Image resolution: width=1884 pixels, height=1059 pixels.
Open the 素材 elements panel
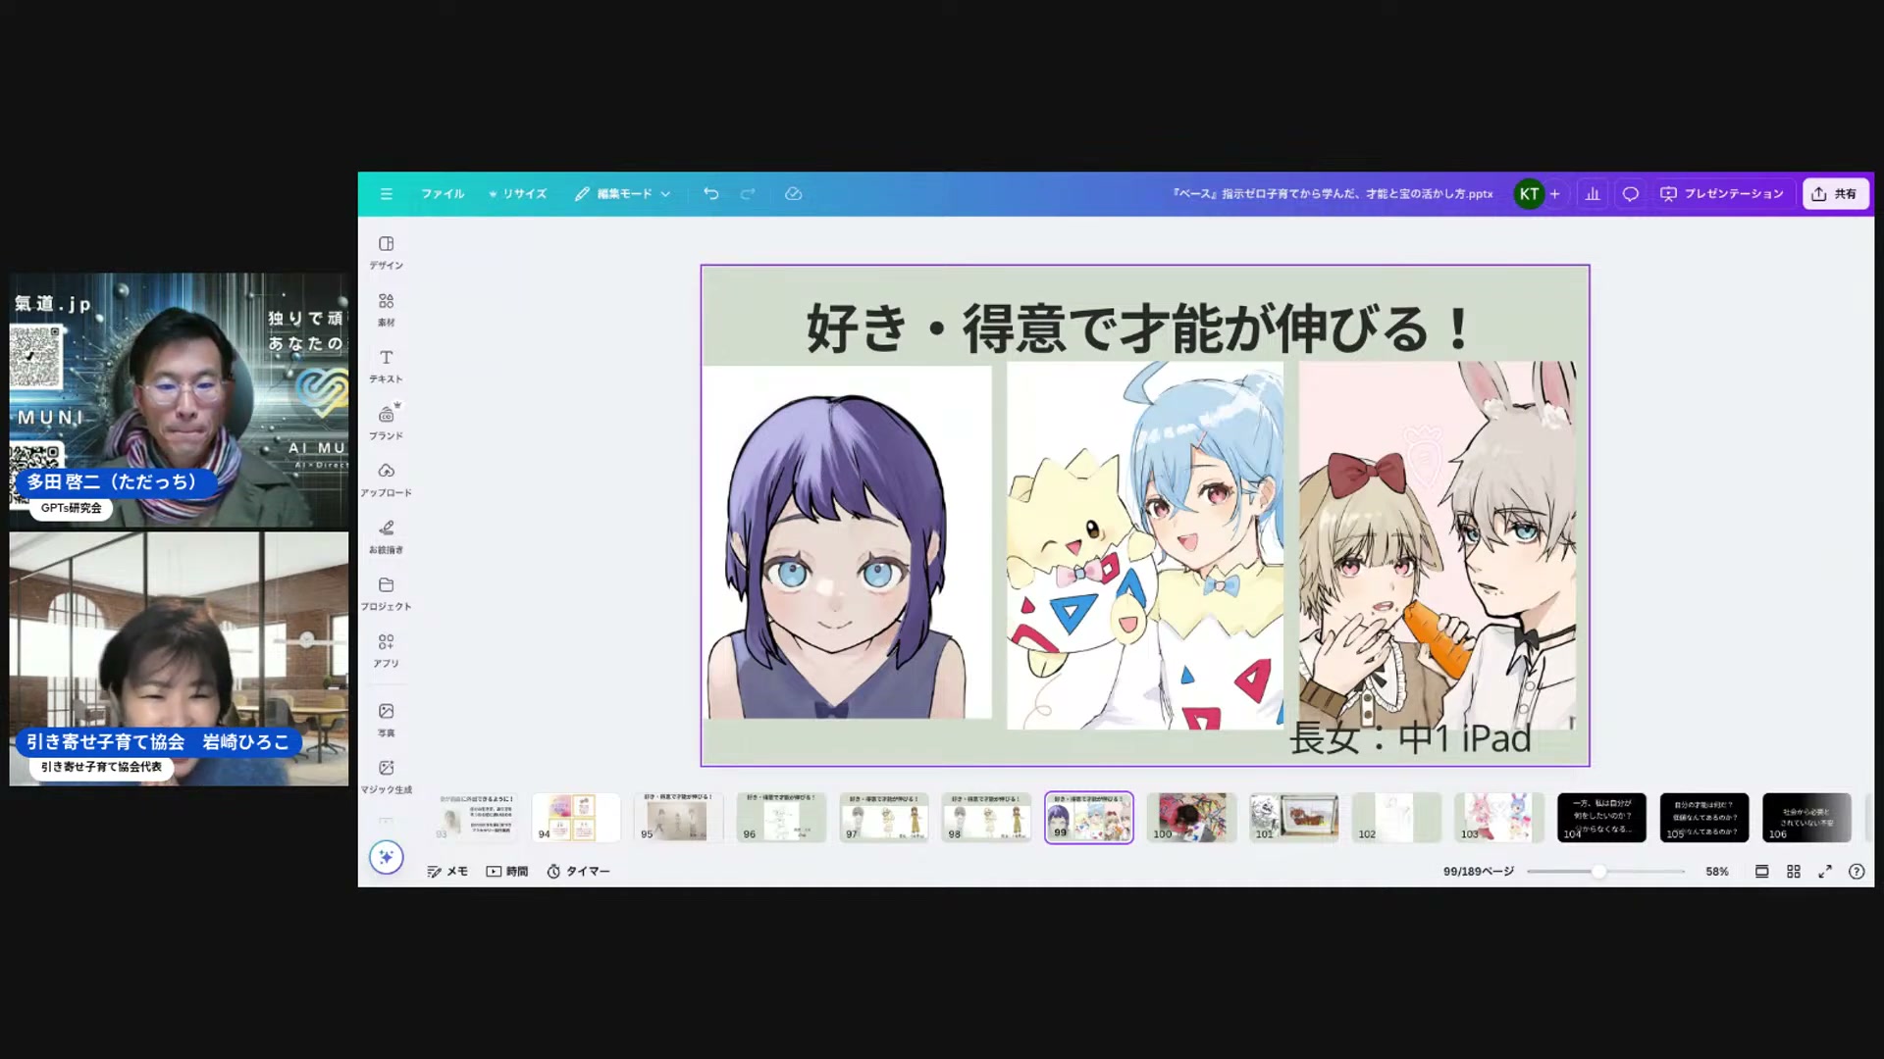pyautogui.click(x=387, y=309)
